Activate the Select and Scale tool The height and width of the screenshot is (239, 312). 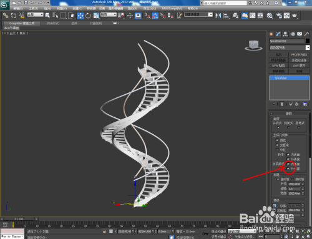tap(96, 16)
